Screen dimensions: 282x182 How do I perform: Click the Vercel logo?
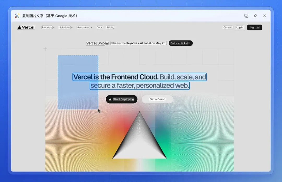(26, 27)
